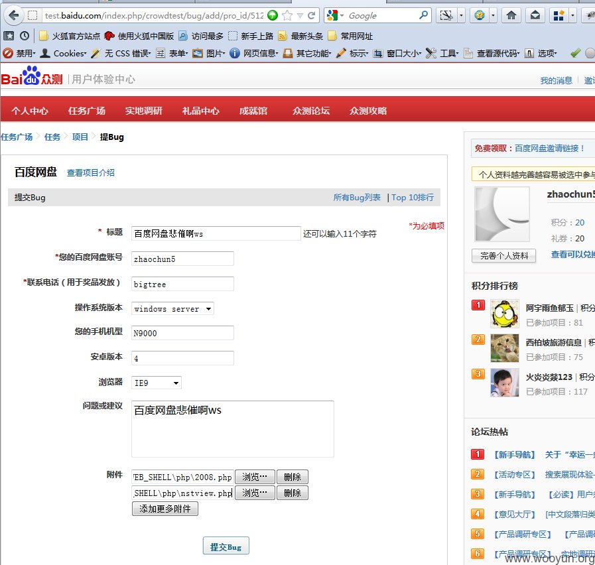The image size is (595, 565).
Task: Open the 其它功能 menu
Action: (307, 53)
